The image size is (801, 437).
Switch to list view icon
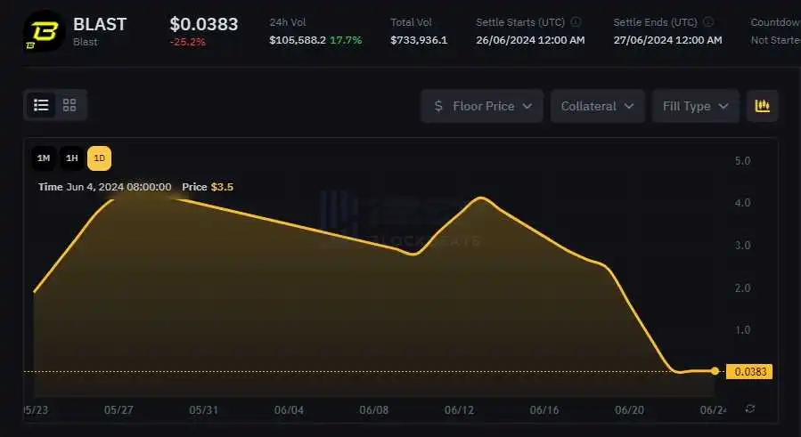tap(41, 105)
